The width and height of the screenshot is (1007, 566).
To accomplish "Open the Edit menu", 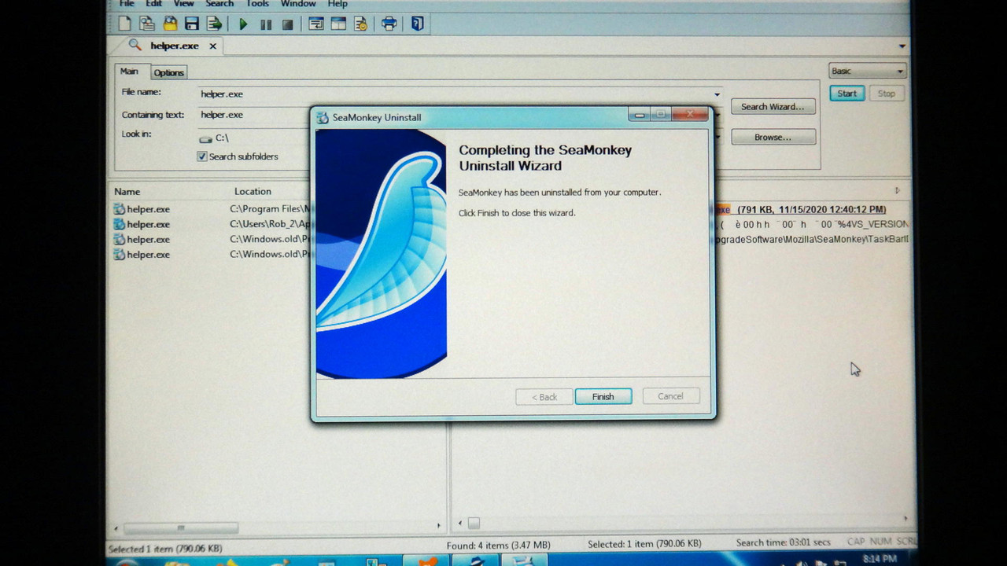I will pyautogui.click(x=154, y=4).
